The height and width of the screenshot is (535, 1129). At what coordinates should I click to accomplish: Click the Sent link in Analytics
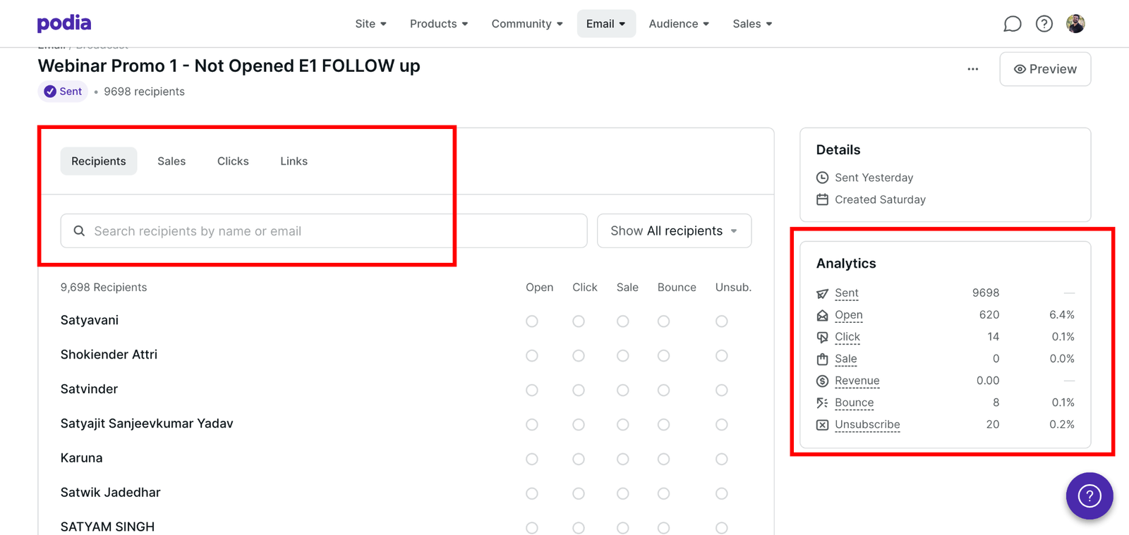pos(847,293)
